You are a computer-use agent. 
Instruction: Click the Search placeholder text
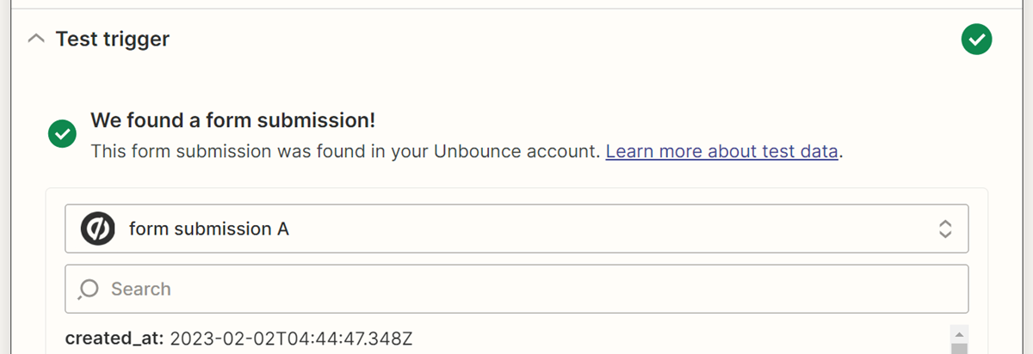(141, 289)
